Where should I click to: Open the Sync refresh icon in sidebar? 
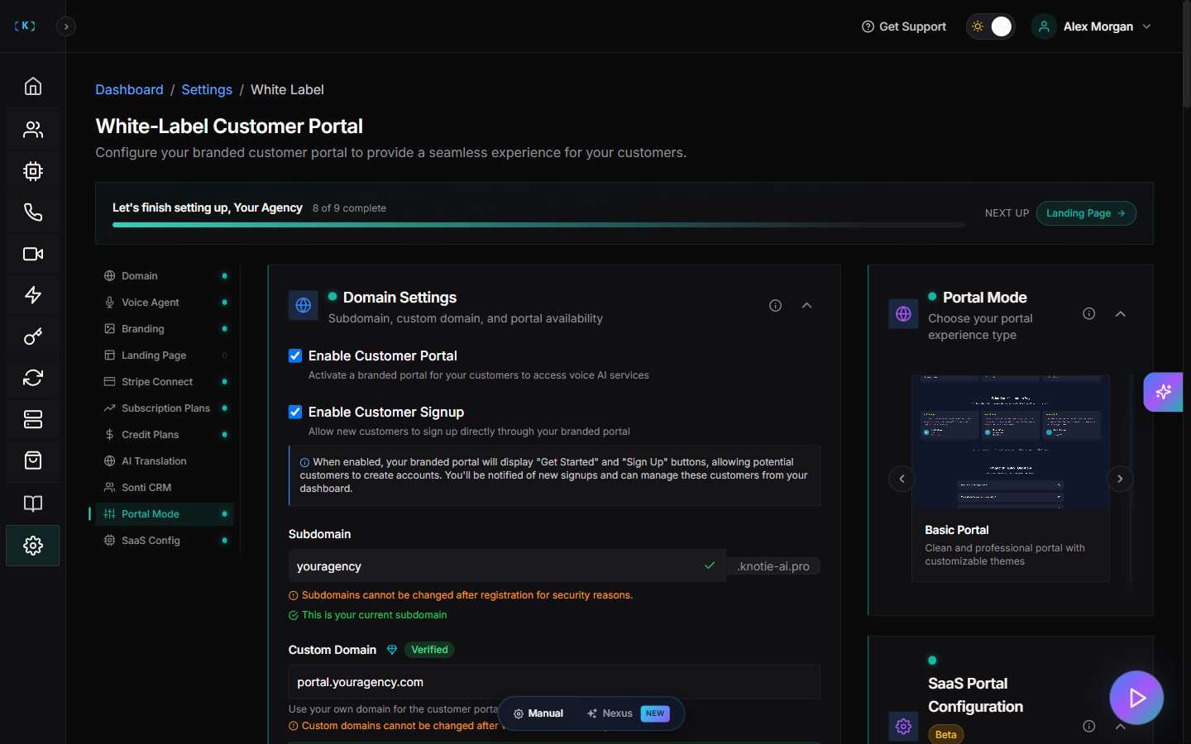point(33,378)
